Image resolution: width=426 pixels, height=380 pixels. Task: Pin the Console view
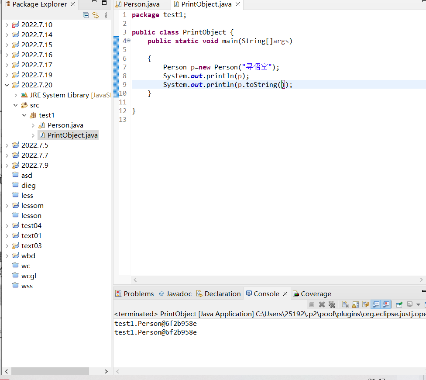[399, 305]
